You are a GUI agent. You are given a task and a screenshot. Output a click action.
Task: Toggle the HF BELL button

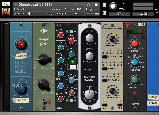tap(72, 31)
